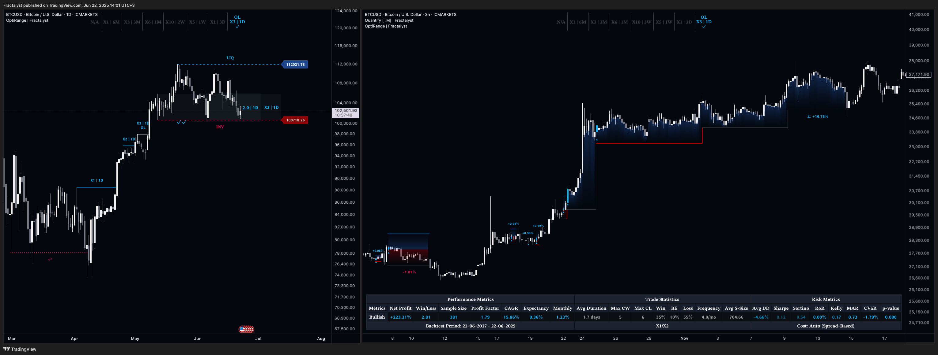938x355 pixels.
Task: Click the 120,000.00 level on daily price axis
Action: pos(346,28)
